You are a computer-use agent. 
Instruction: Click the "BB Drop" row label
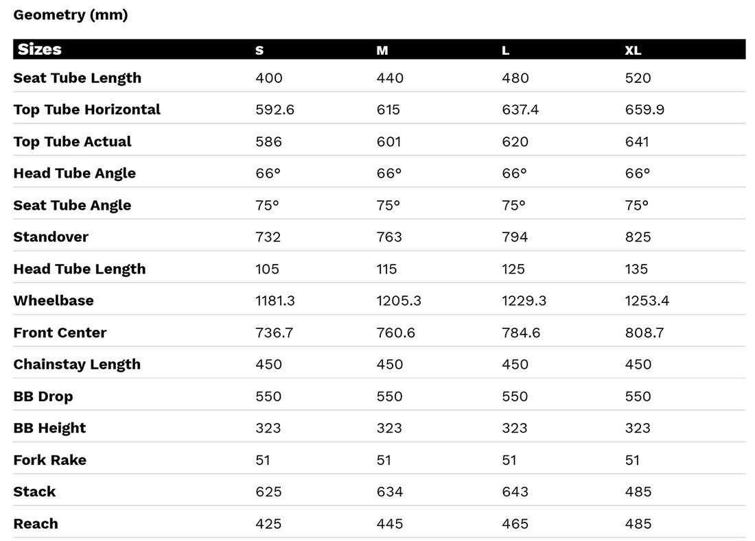pos(43,396)
